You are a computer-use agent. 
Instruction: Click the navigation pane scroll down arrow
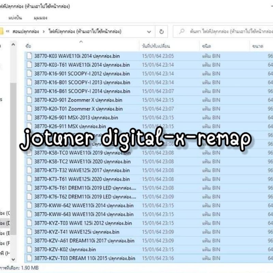tap(13, 259)
